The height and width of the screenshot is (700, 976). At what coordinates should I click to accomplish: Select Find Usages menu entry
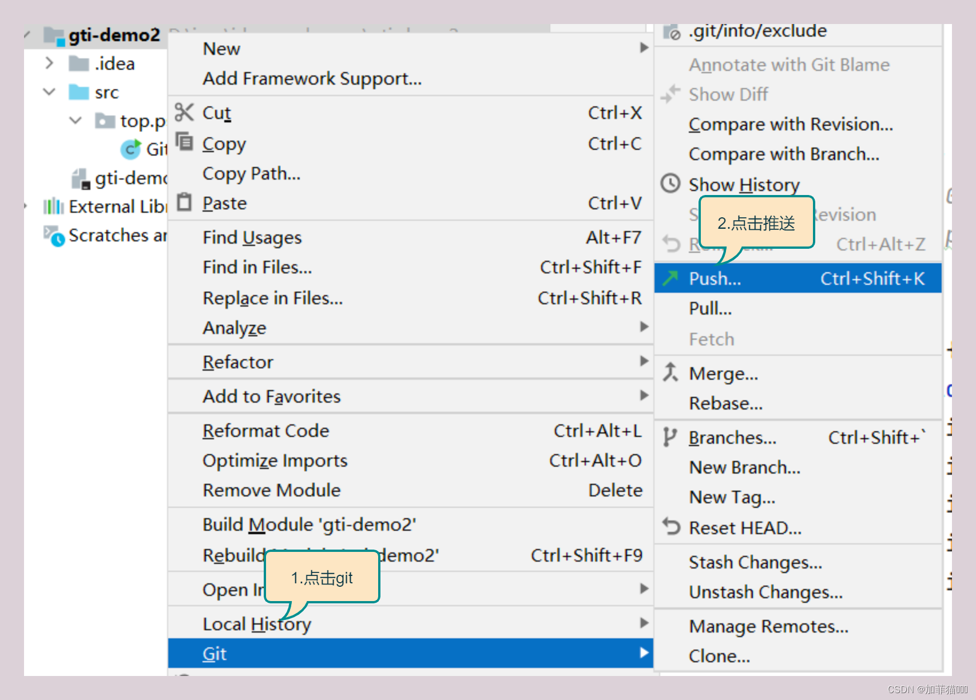pyautogui.click(x=411, y=237)
